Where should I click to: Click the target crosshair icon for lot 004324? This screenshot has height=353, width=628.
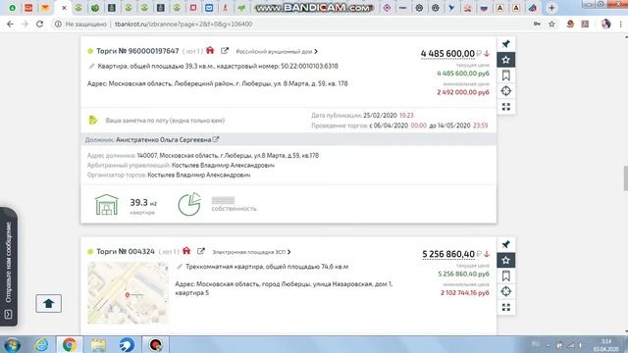click(x=506, y=291)
